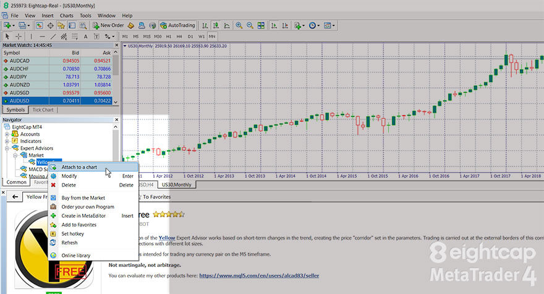This screenshot has width=544, height=294.
Task: Choose Attach to a chart
Action: (x=93, y=167)
